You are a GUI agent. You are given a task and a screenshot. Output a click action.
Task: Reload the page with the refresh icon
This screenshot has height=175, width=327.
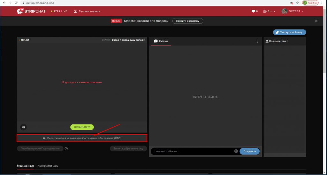pos(16,3)
